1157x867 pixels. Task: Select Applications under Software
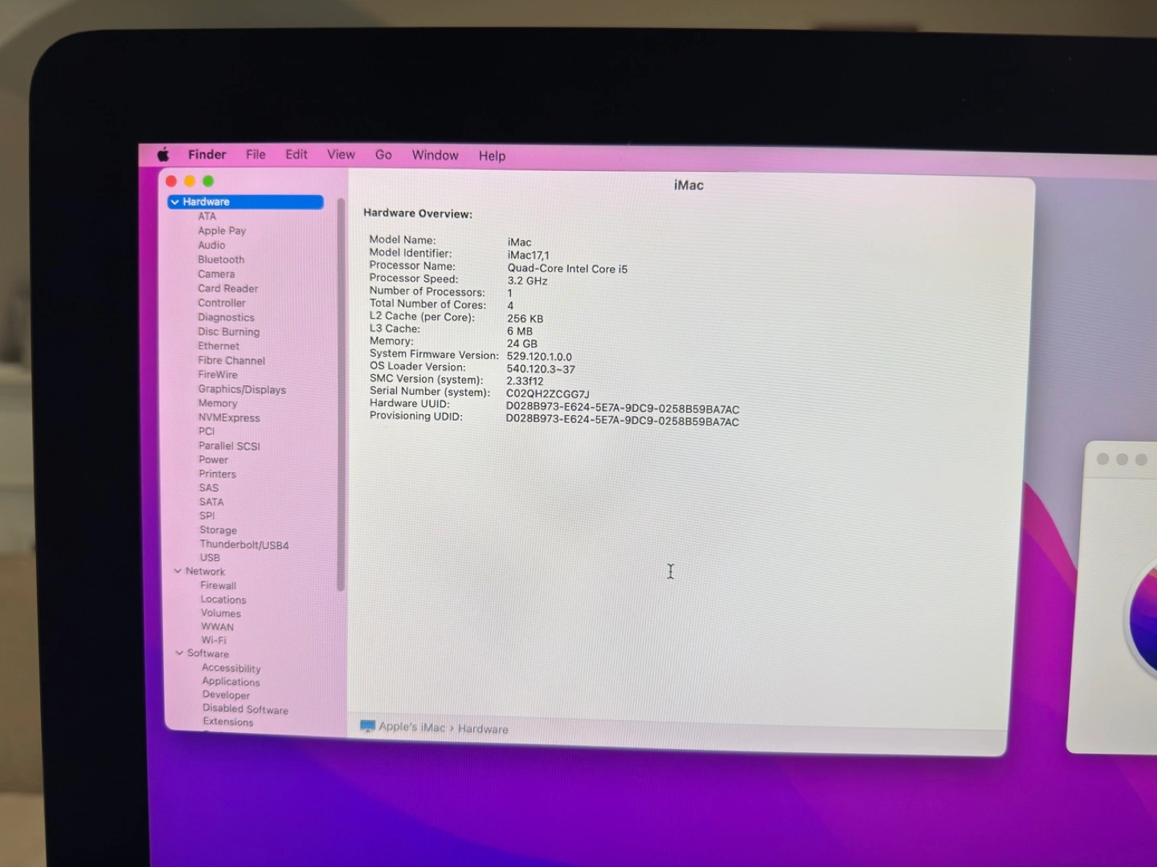231,682
